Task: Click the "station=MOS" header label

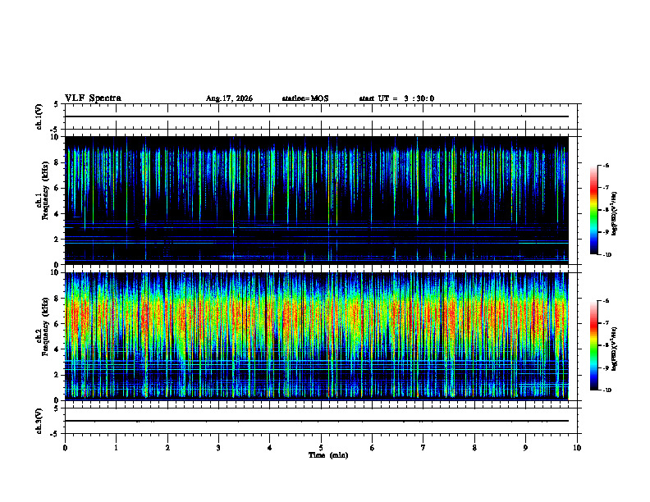Action: click(305, 98)
